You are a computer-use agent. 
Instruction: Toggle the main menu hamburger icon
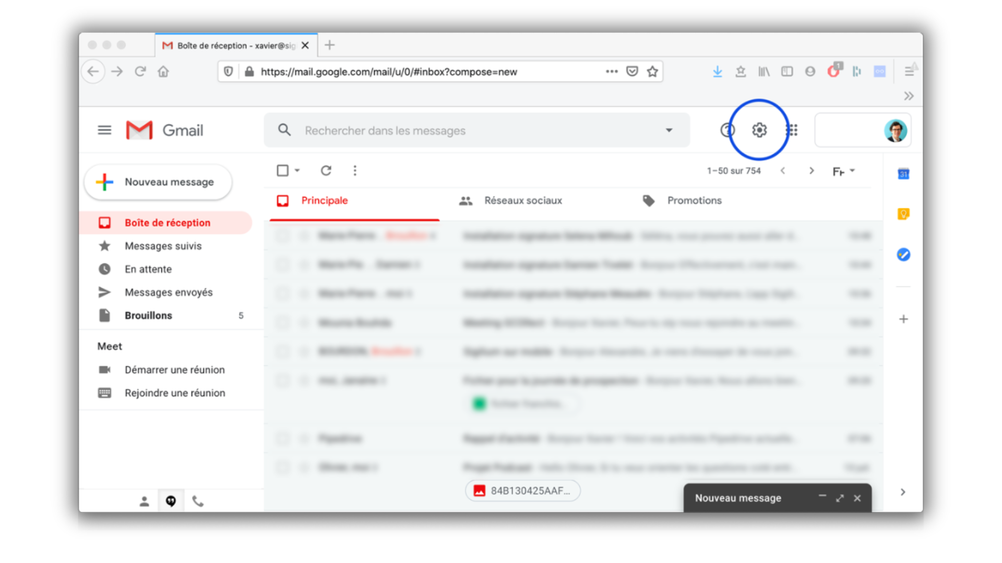[104, 130]
